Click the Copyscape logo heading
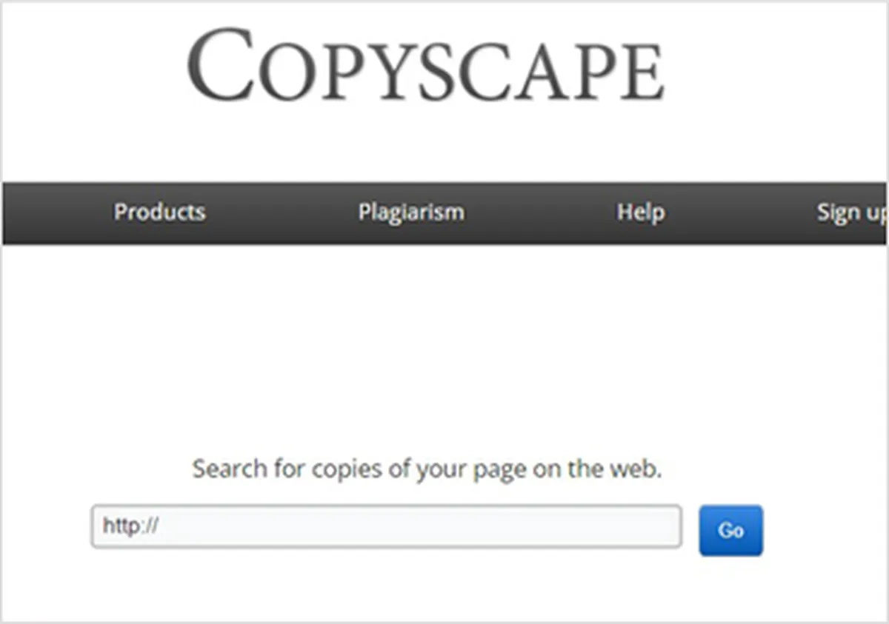The height and width of the screenshot is (624, 889). [426, 67]
